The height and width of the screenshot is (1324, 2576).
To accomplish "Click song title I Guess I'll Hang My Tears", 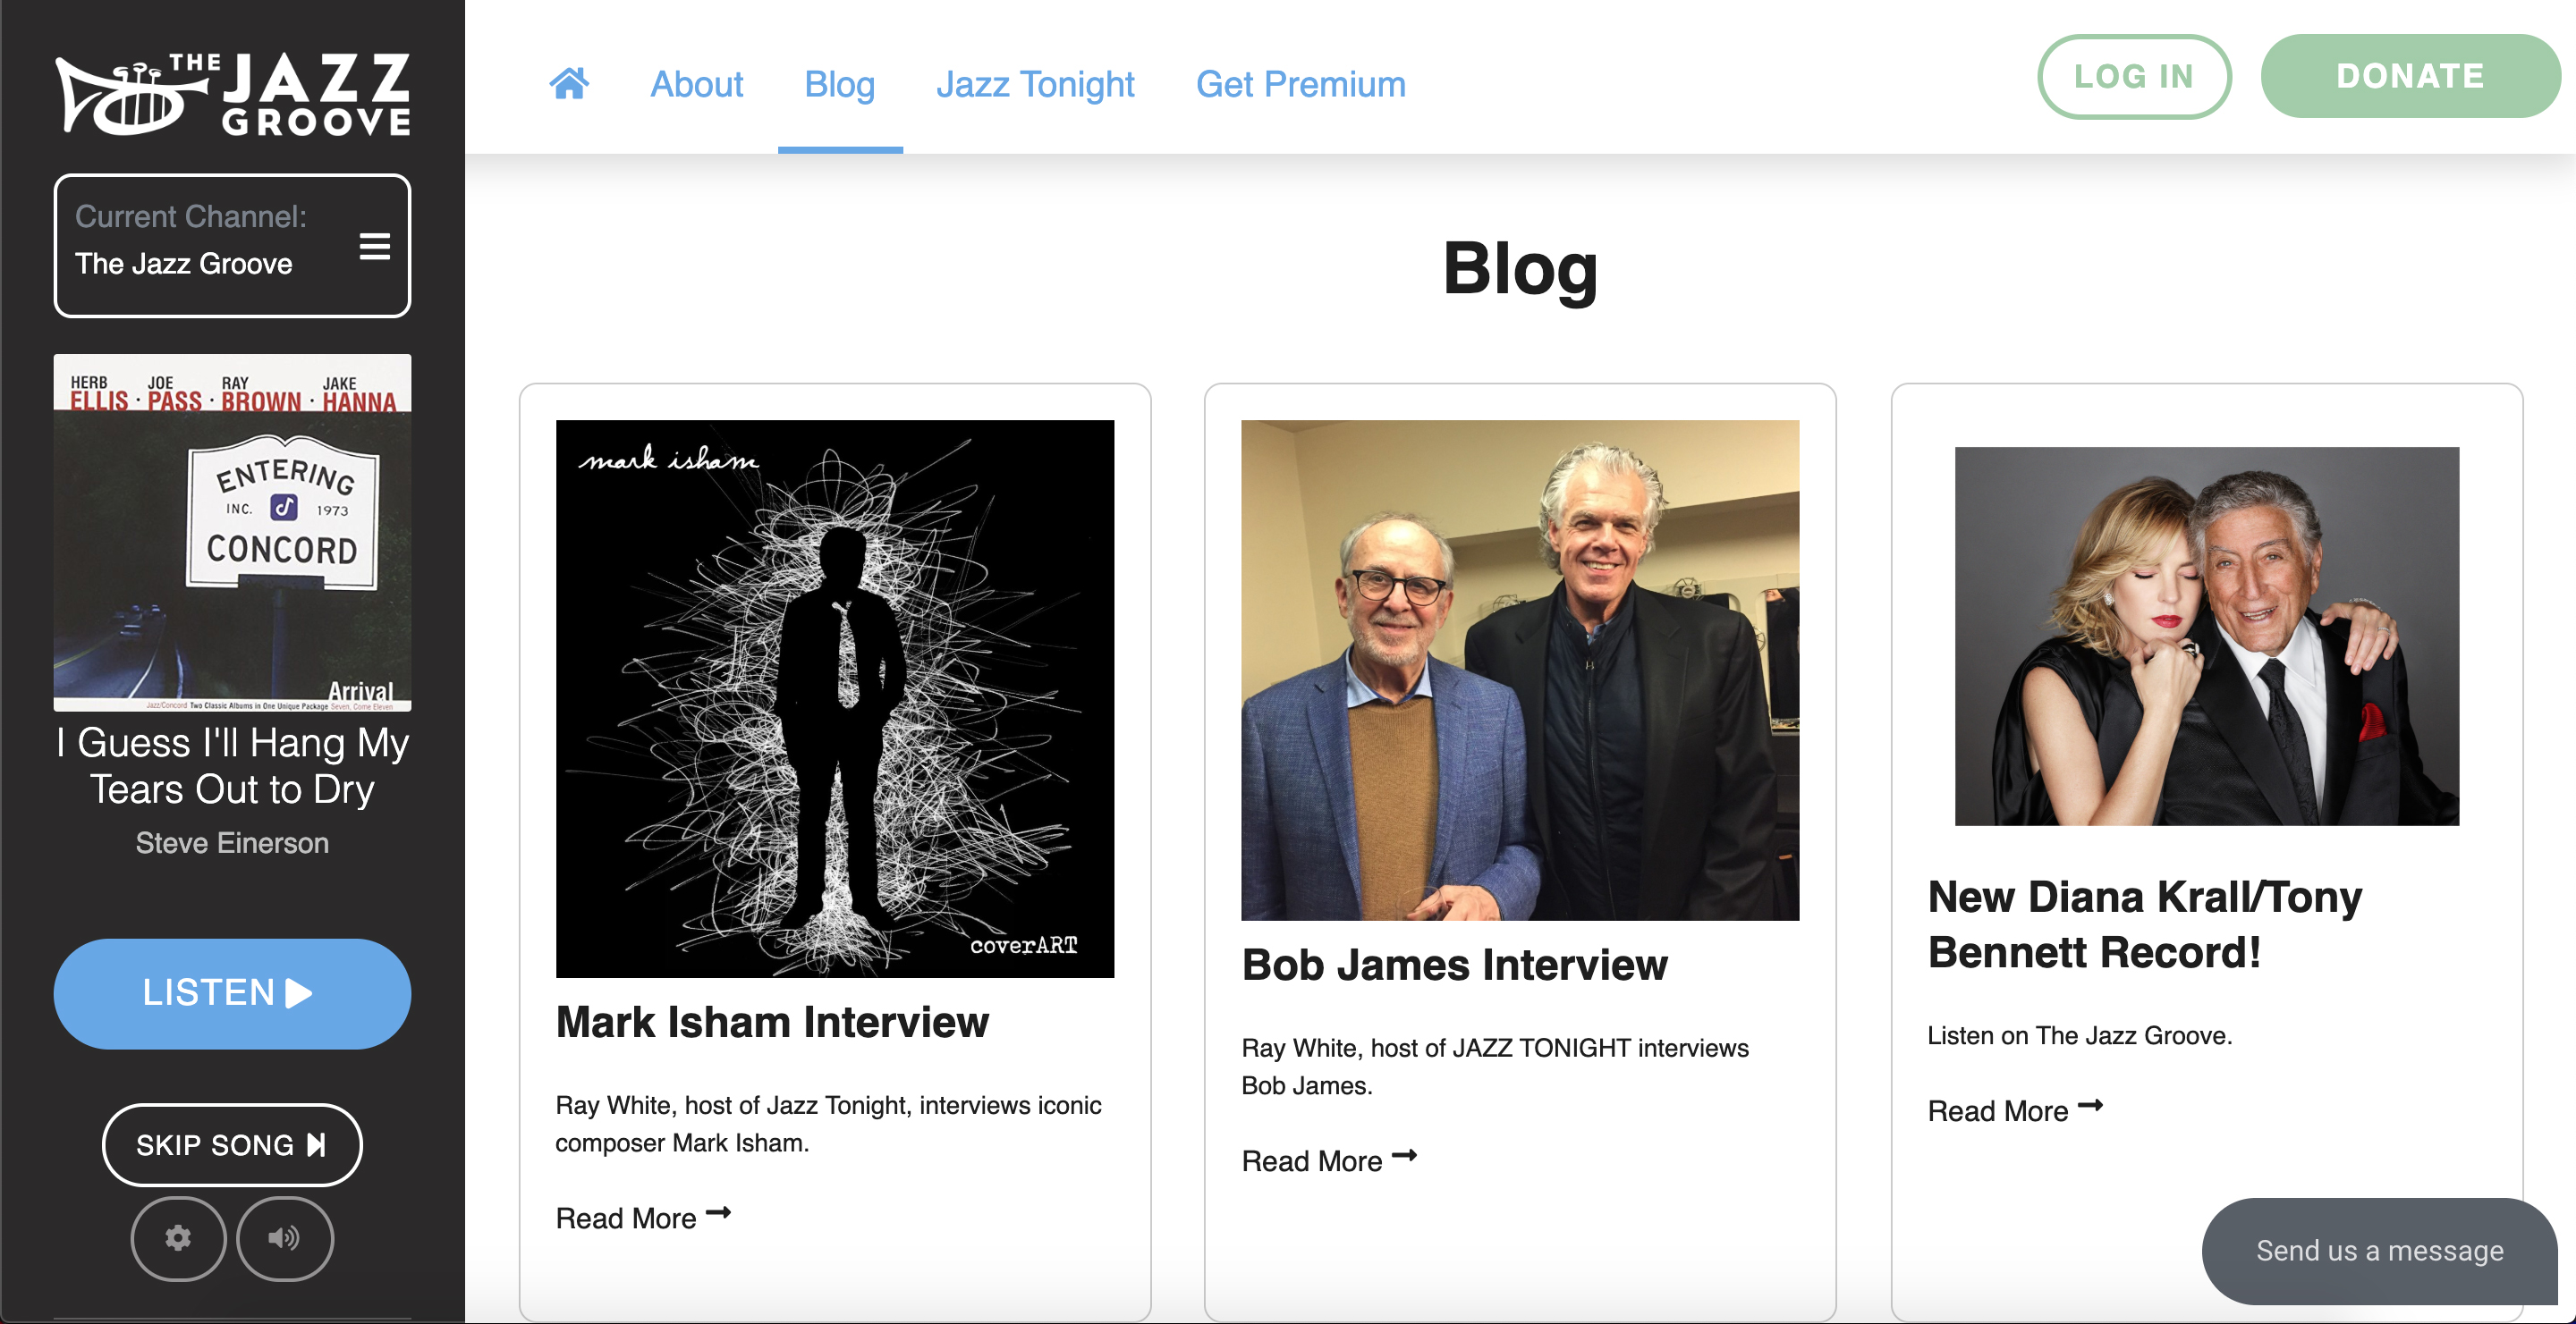I will coord(232,765).
